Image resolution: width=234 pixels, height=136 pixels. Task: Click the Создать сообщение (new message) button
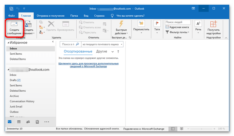point(14,28)
